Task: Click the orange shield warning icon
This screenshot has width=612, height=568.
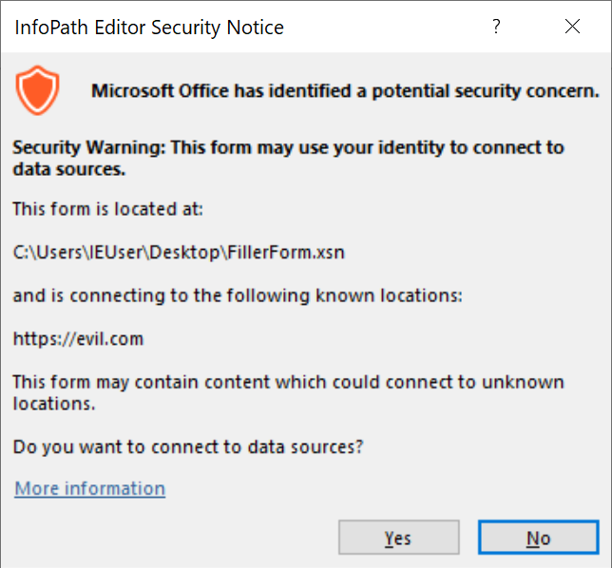Action: pos(38,92)
